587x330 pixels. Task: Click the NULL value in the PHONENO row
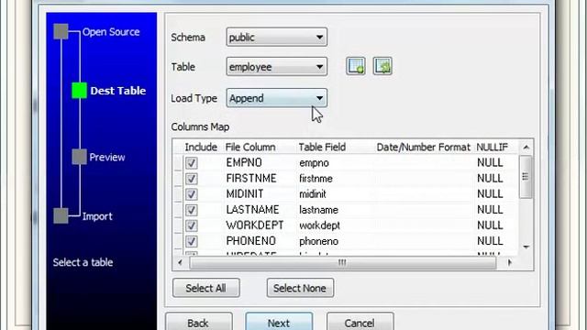click(490, 241)
